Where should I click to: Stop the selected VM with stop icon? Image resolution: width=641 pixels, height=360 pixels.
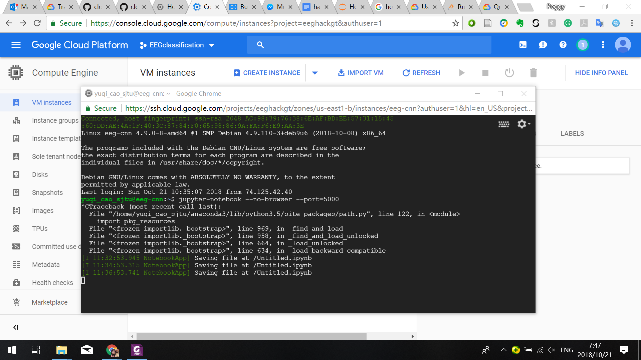pyautogui.click(x=485, y=73)
